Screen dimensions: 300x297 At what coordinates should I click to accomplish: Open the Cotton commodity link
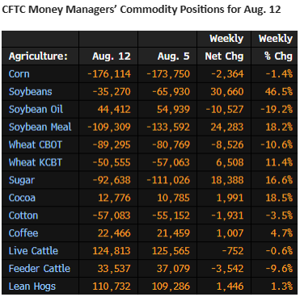[23, 215]
